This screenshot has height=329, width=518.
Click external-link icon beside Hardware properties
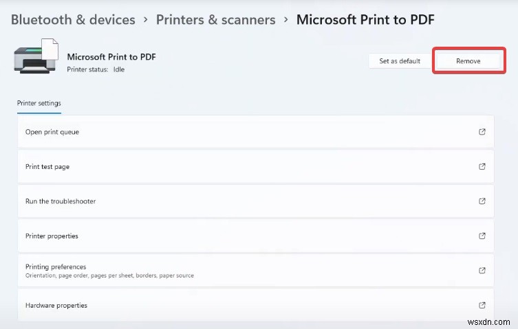coord(482,305)
